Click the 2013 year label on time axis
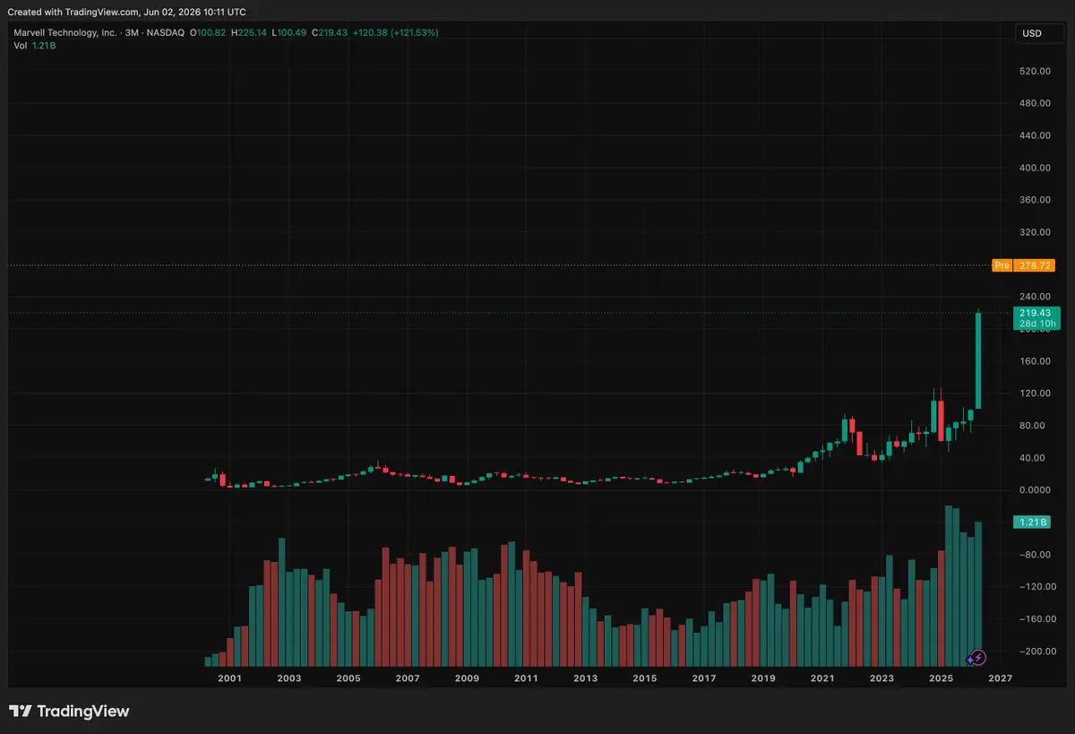 585,679
